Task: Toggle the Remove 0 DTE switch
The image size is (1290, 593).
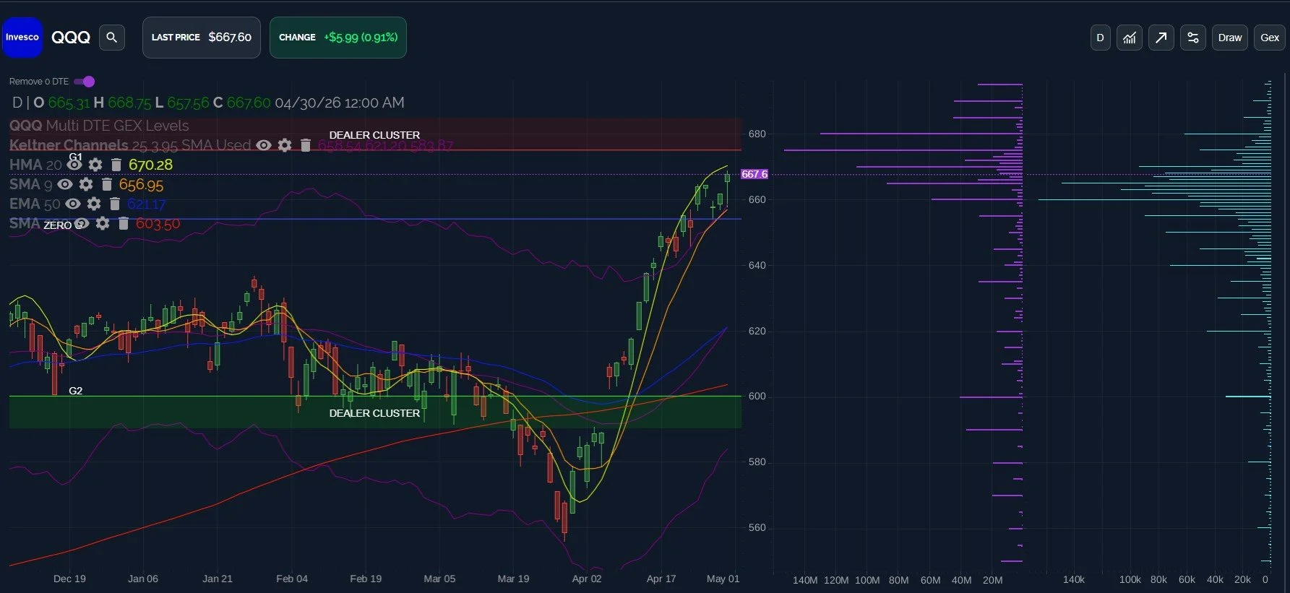Action: (85, 82)
